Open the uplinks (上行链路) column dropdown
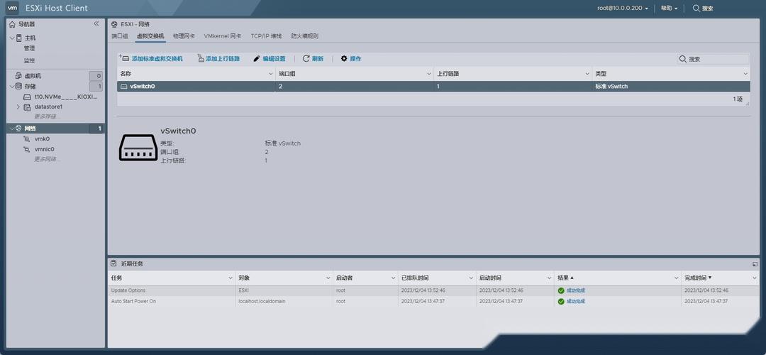The height and width of the screenshot is (355, 766). tap(587, 74)
